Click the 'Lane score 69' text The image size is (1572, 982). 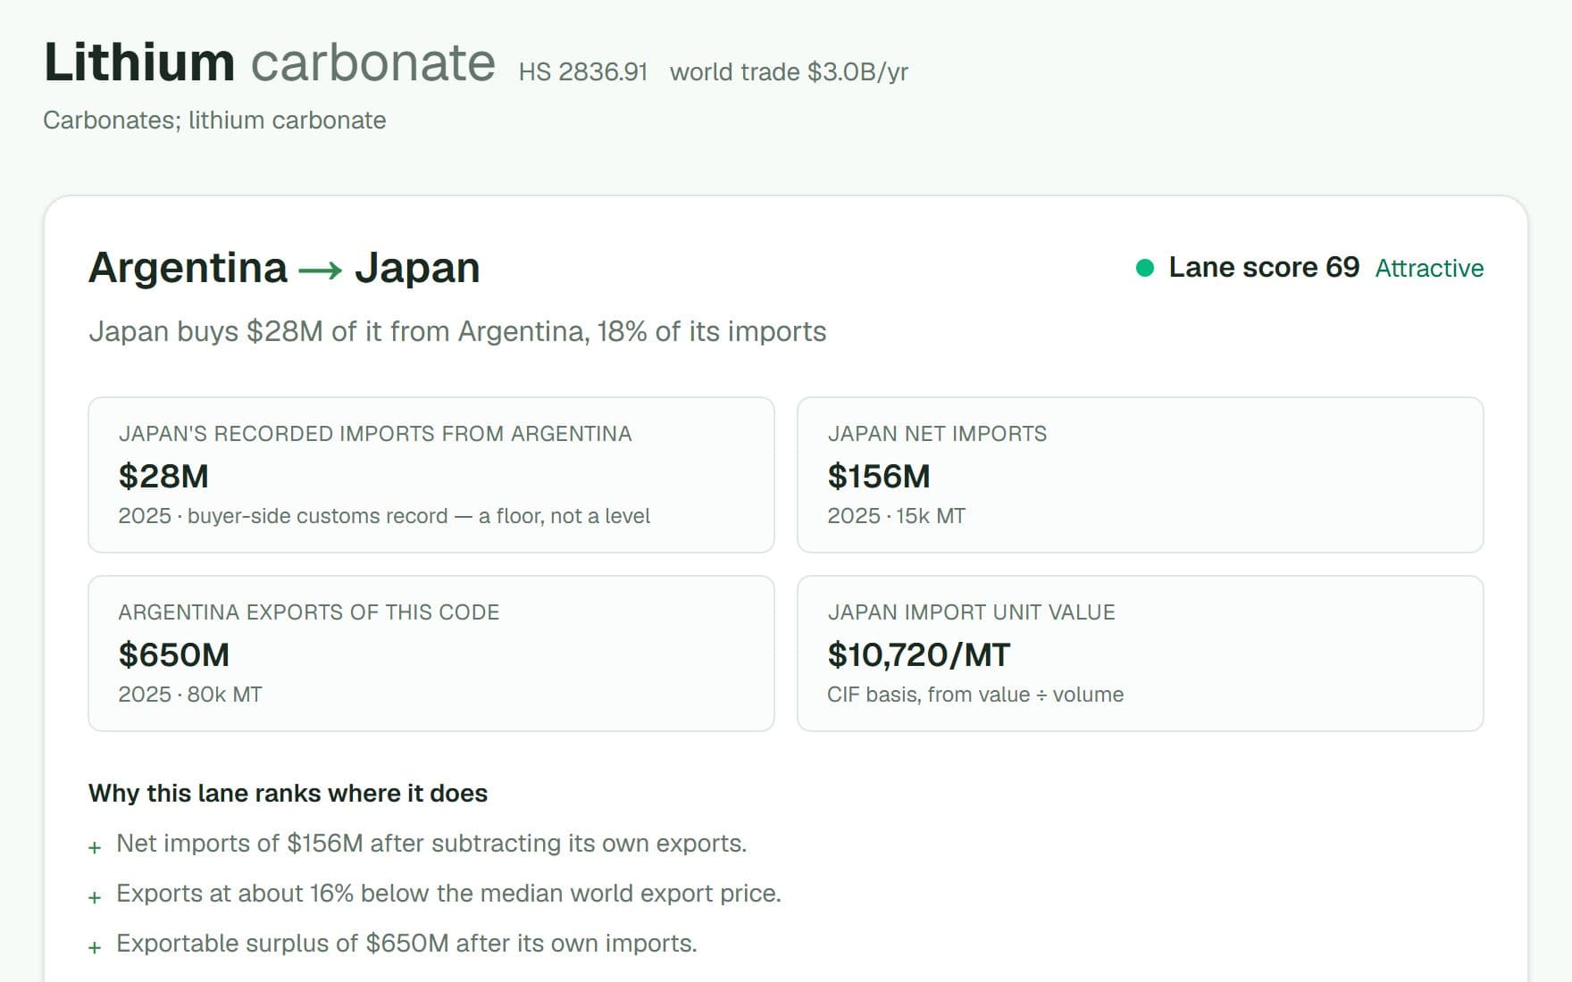pyautogui.click(x=1264, y=267)
